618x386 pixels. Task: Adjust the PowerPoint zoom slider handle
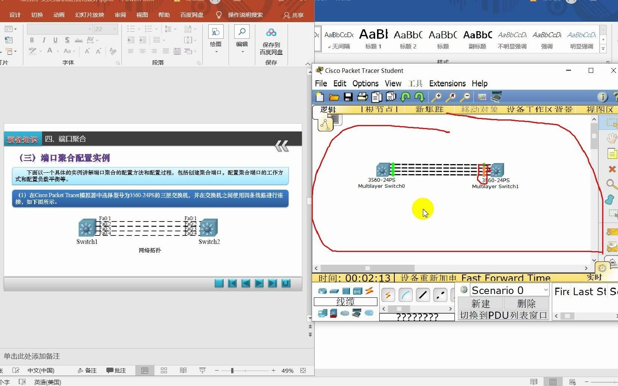click(232, 371)
